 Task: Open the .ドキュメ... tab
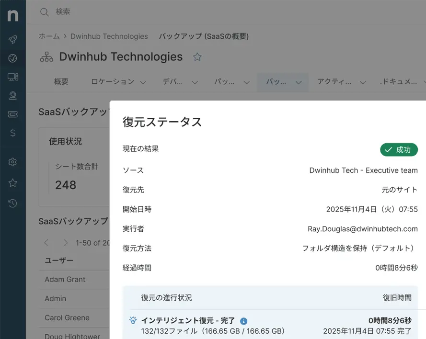[398, 82]
